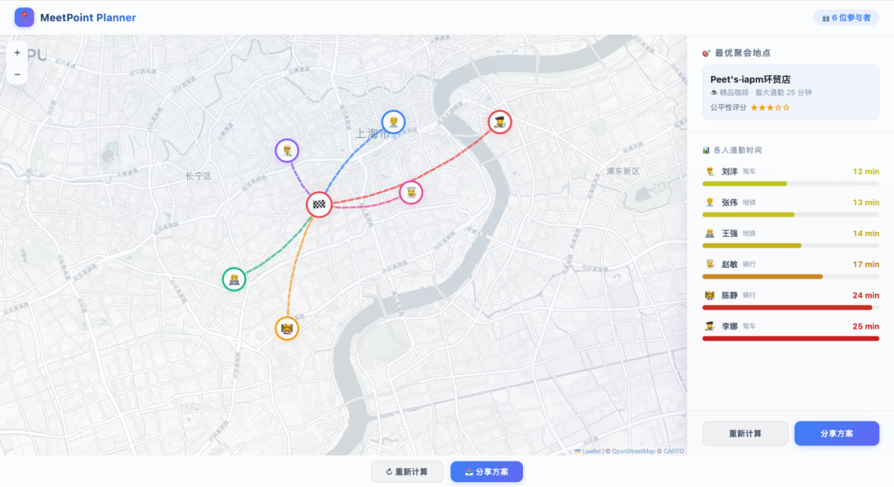Select the purple participant marker on map
This screenshot has height=487, width=894.
pos(287,151)
